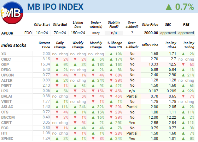This screenshot has width=198, height=142.
Task: Click OGP monthly change green up arrow
Action: pos(93,64)
